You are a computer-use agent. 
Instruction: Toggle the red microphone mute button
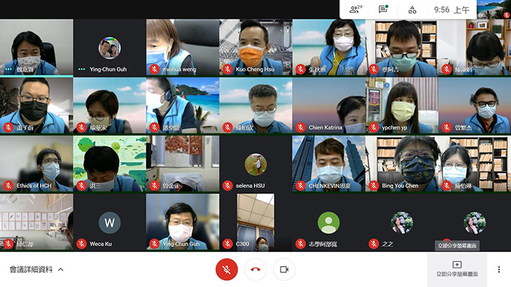(x=226, y=269)
